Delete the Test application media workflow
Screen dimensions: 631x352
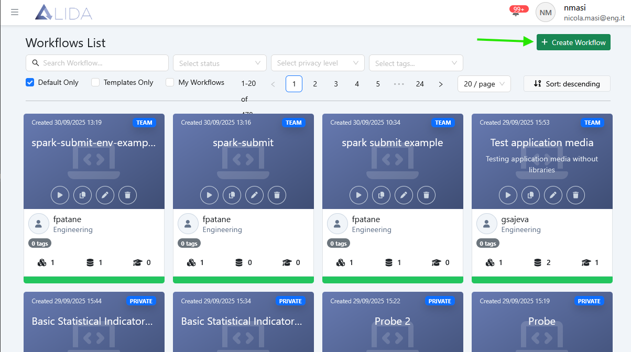(575, 195)
